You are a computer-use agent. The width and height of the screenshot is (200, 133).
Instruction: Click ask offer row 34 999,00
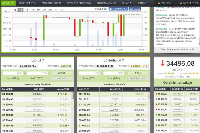(36, 110)
